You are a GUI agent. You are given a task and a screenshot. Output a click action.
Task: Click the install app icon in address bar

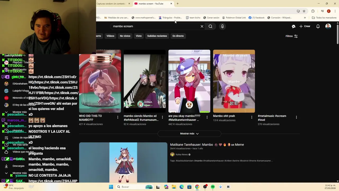click(298, 11)
